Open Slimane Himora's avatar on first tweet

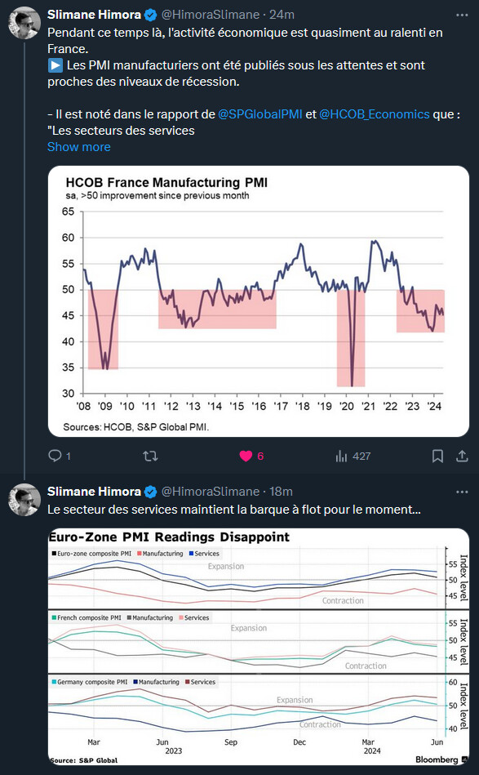click(x=24, y=23)
